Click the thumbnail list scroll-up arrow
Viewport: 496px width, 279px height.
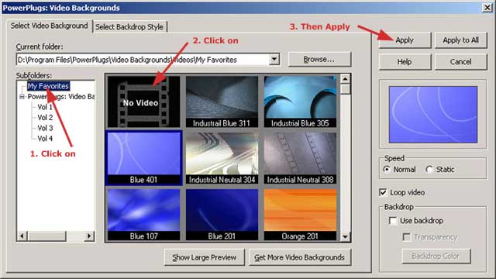[x=345, y=78]
